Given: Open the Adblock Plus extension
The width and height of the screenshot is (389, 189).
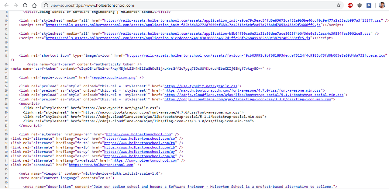Looking at the screenshot, I should pos(350,5).
